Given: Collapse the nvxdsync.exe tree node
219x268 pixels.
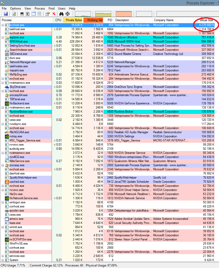Looking at the screenshot, I should coord(3,124).
